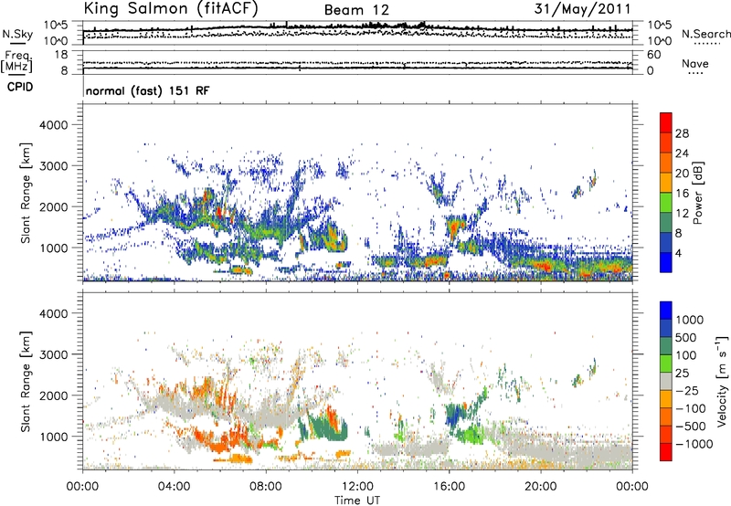Click the "18" frequency axis tick label
This screenshot has width=731, height=506.
pyautogui.click(x=61, y=55)
